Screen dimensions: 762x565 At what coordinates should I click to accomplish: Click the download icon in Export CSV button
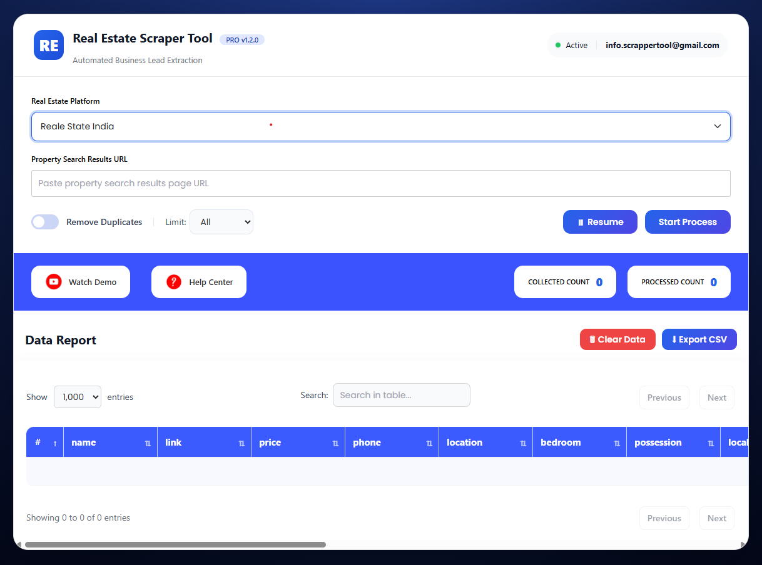coord(674,339)
